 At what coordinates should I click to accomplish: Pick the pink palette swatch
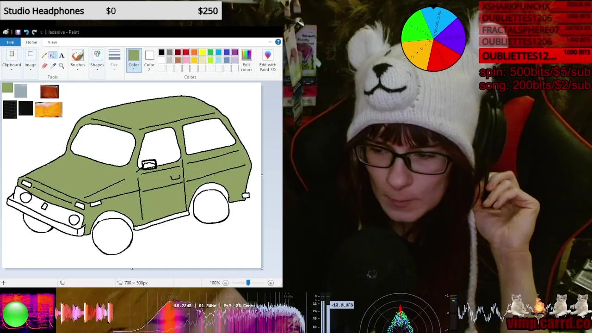pos(186,61)
